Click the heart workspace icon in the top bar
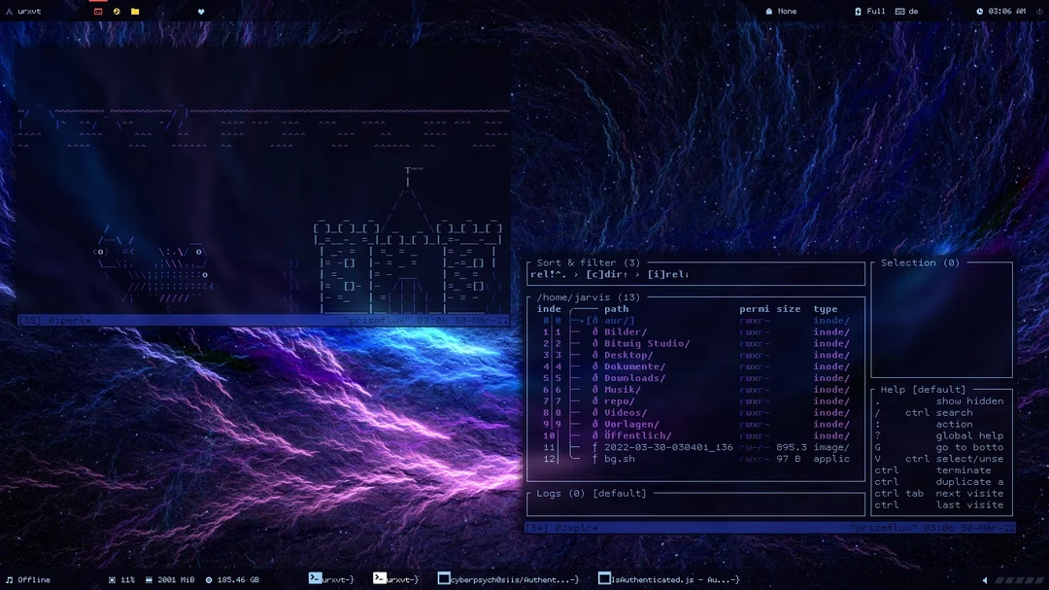 coord(200,11)
